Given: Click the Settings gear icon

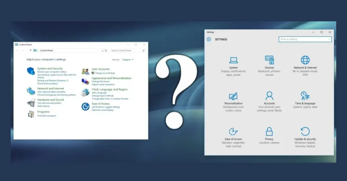Looking at the screenshot, I should [209, 39].
